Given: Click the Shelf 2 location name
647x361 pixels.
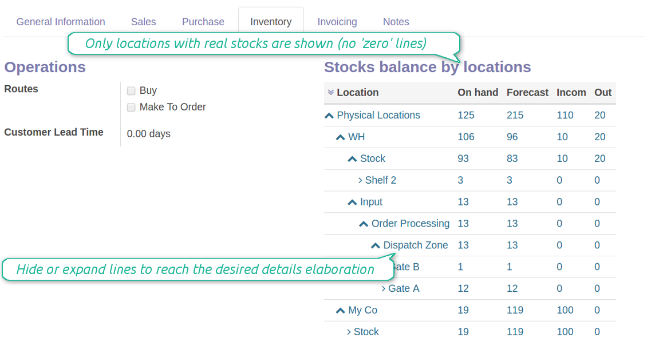Looking at the screenshot, I should [380, 180].
